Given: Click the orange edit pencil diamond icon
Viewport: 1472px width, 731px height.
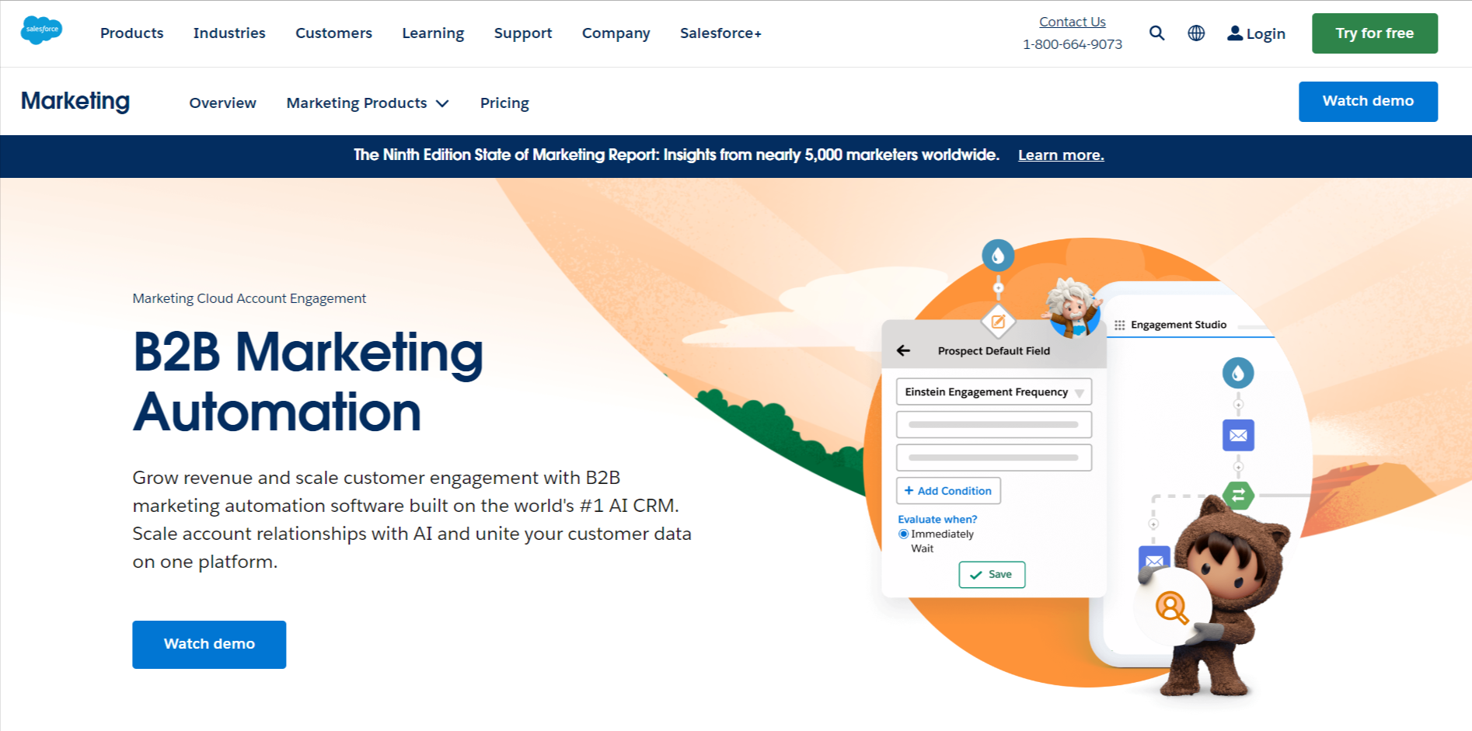Looking at the screenshot, I should [998, 322].
